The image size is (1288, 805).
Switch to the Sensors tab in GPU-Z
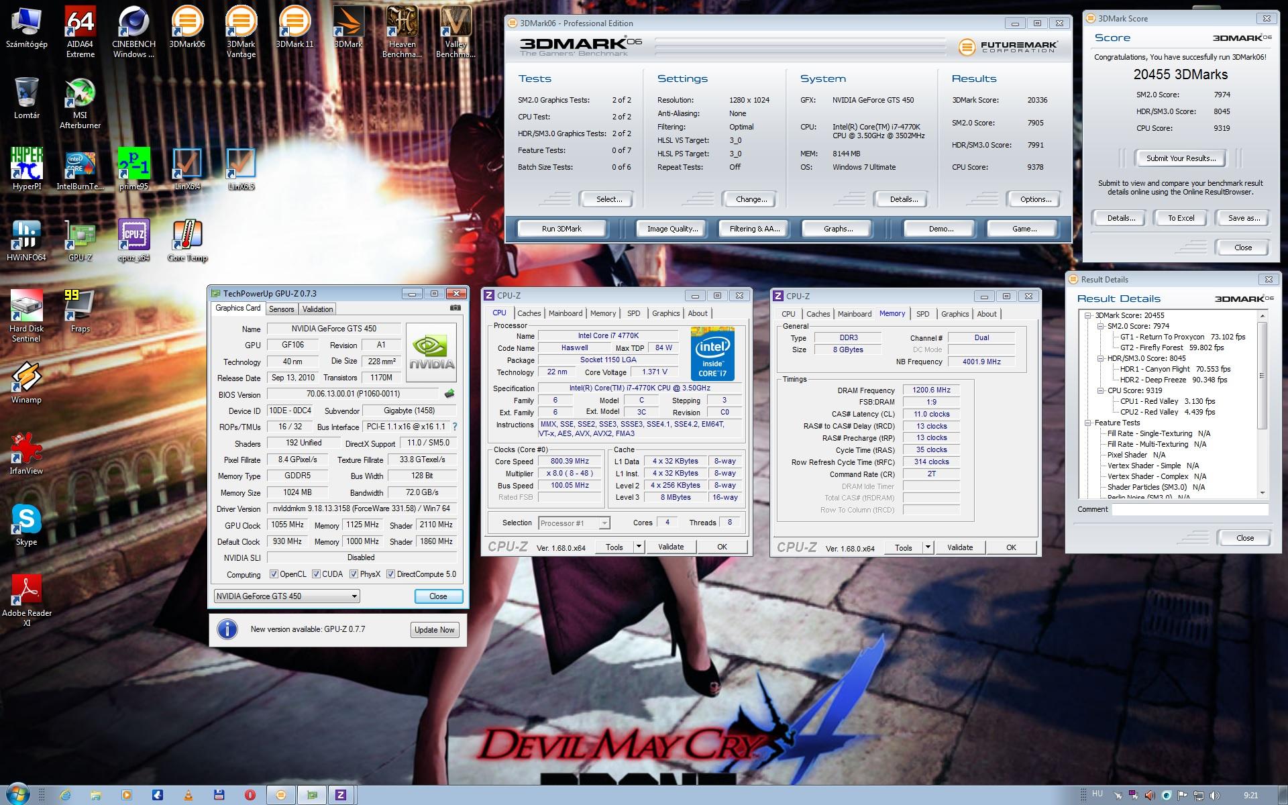coord(281,309)
